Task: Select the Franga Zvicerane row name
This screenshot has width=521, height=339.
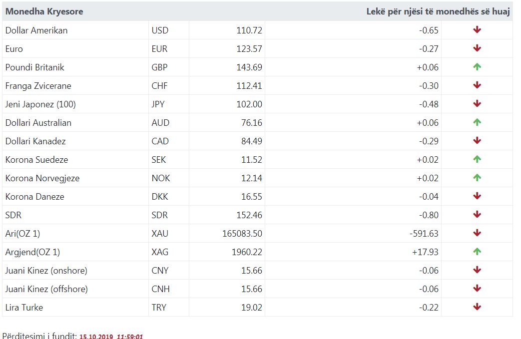Action: pyautogui.click(x=38, y=86)
